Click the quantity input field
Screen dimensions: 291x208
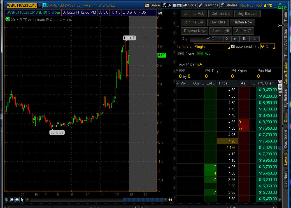(201, 38)
